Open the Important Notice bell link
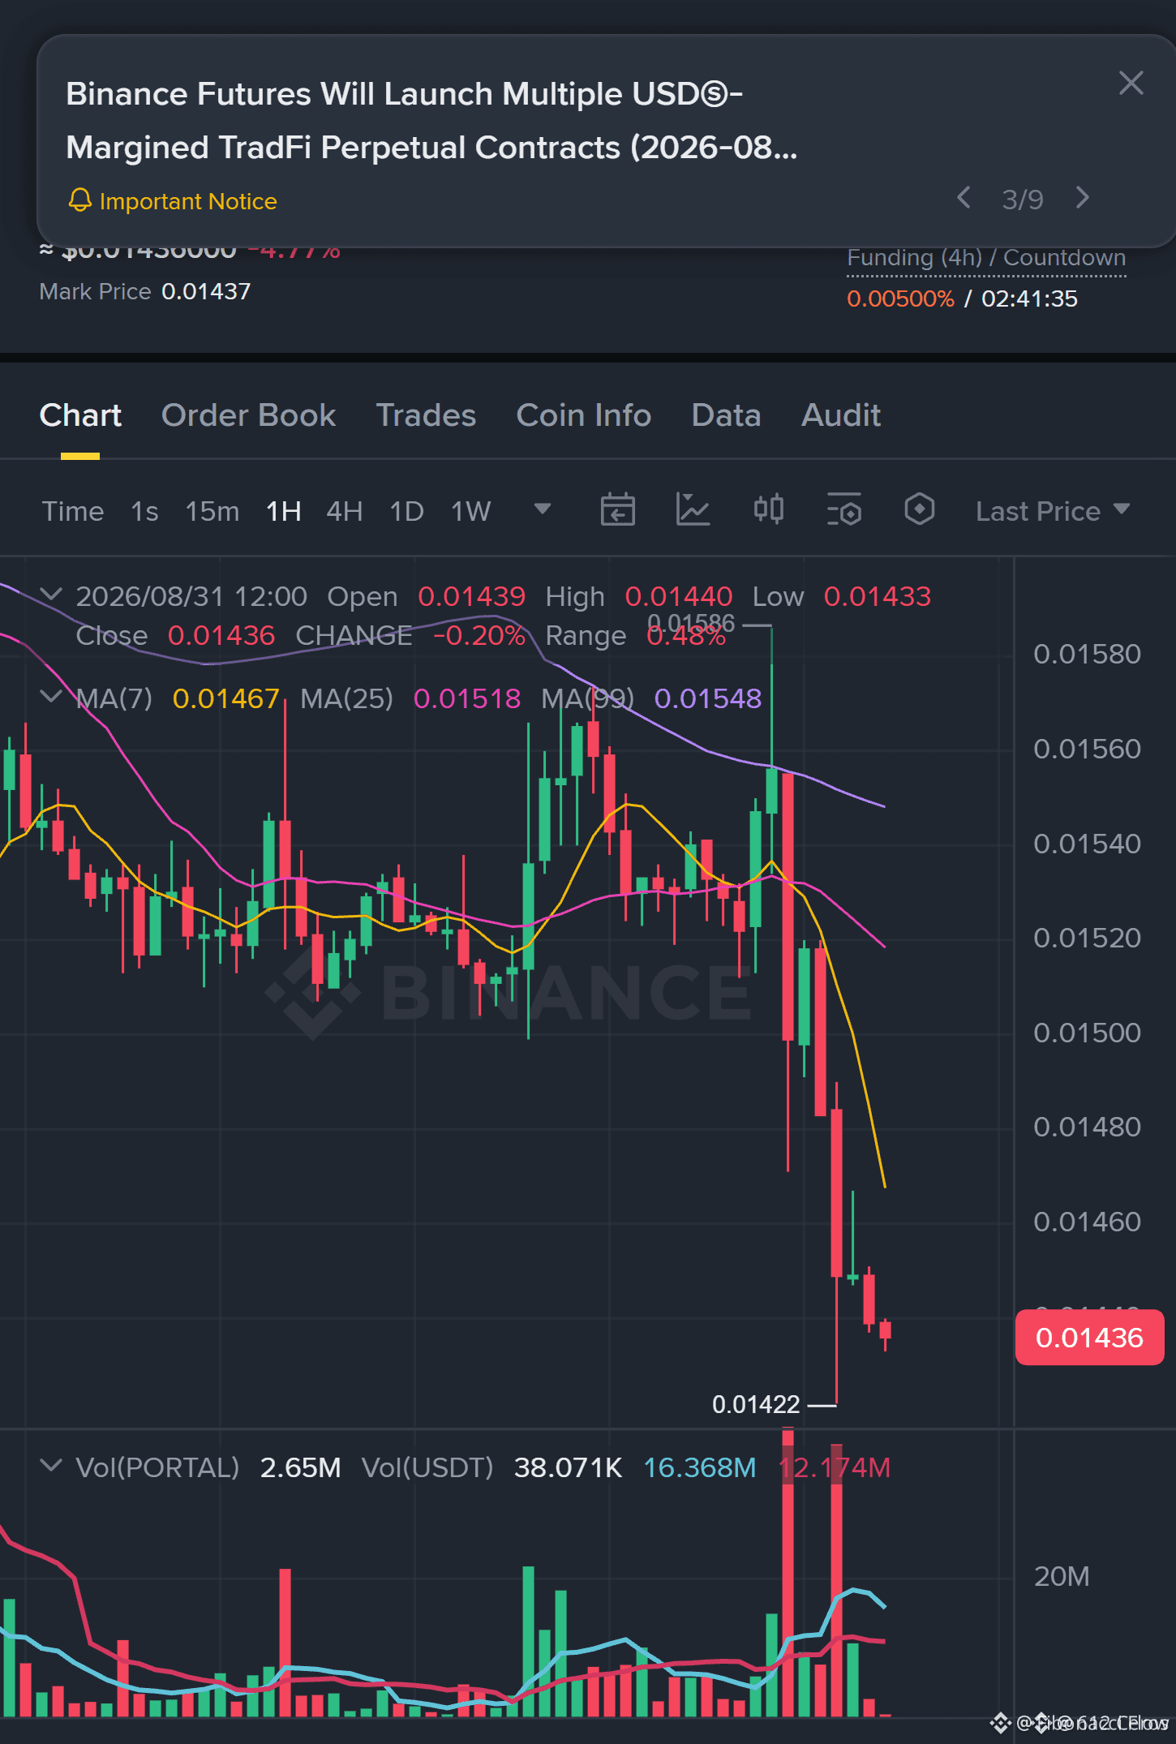Viewport: 1176px width, 1744px height. 172,201
